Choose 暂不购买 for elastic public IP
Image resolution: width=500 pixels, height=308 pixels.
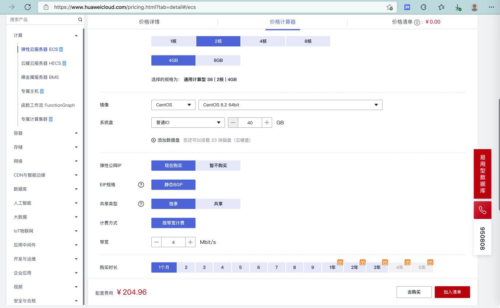click(218, 166)
